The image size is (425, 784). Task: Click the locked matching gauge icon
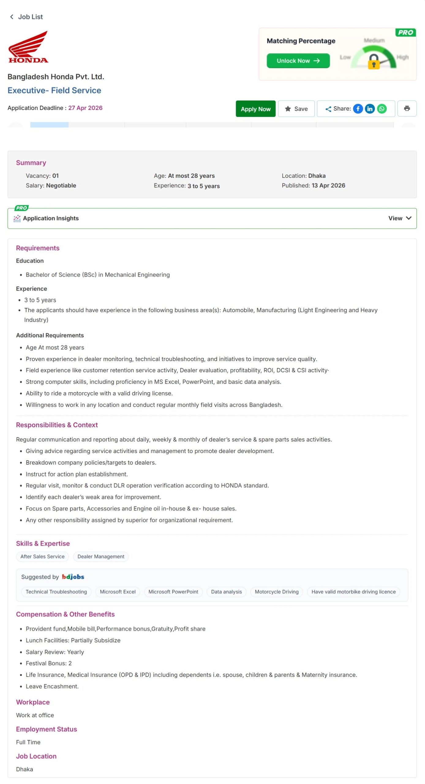373,61
